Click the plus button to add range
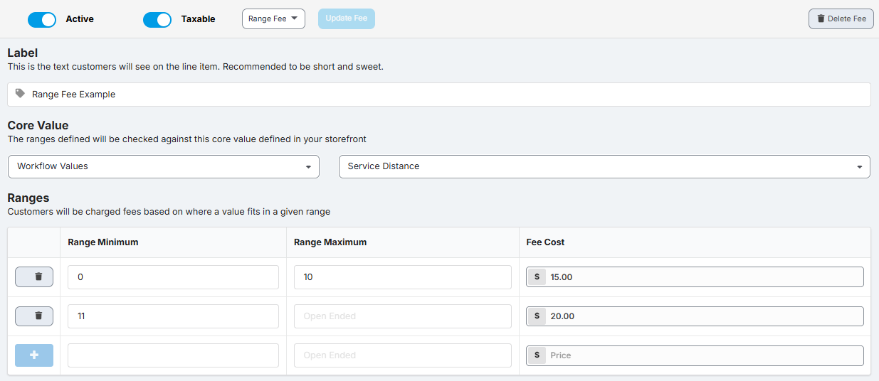879x381 pixels. click(34, 355)
